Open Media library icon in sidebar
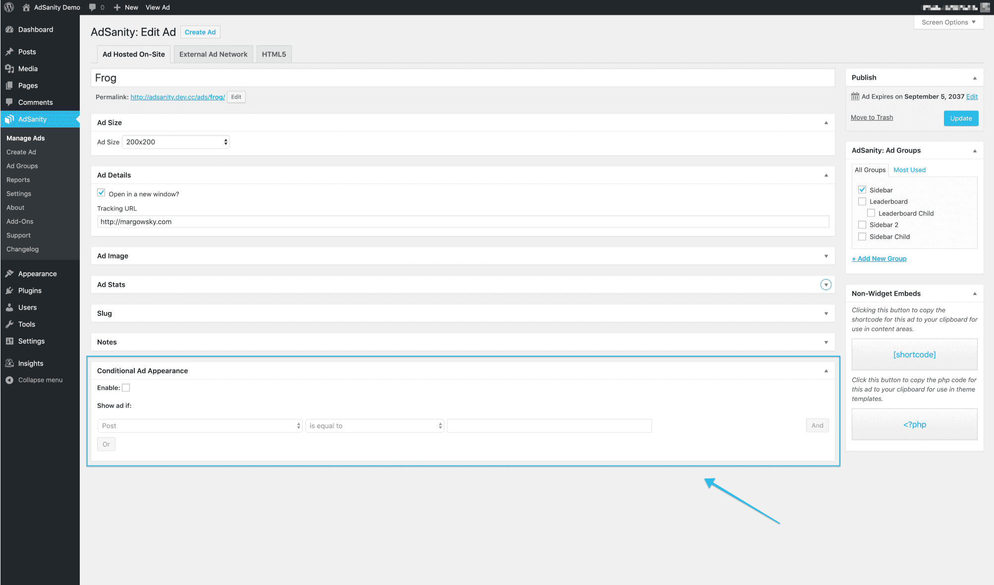The image size is (994, 585). pos(9,68)
